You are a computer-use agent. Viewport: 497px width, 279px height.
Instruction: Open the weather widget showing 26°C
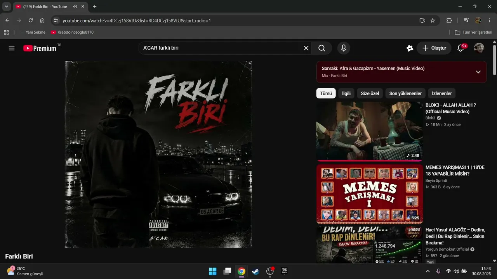click(x=25, y=271)
